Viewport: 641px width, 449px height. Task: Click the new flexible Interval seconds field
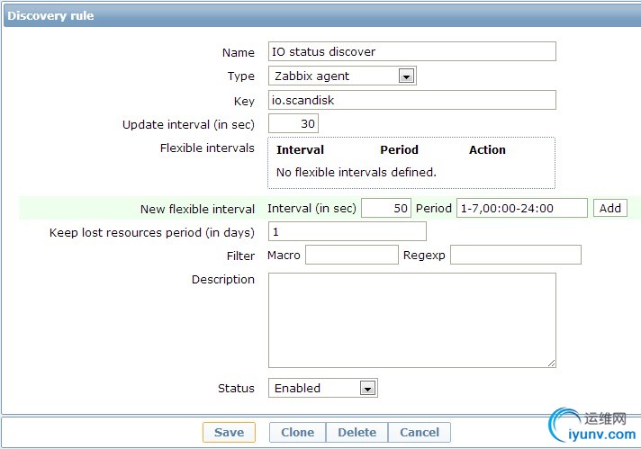[x=386, y=209]
